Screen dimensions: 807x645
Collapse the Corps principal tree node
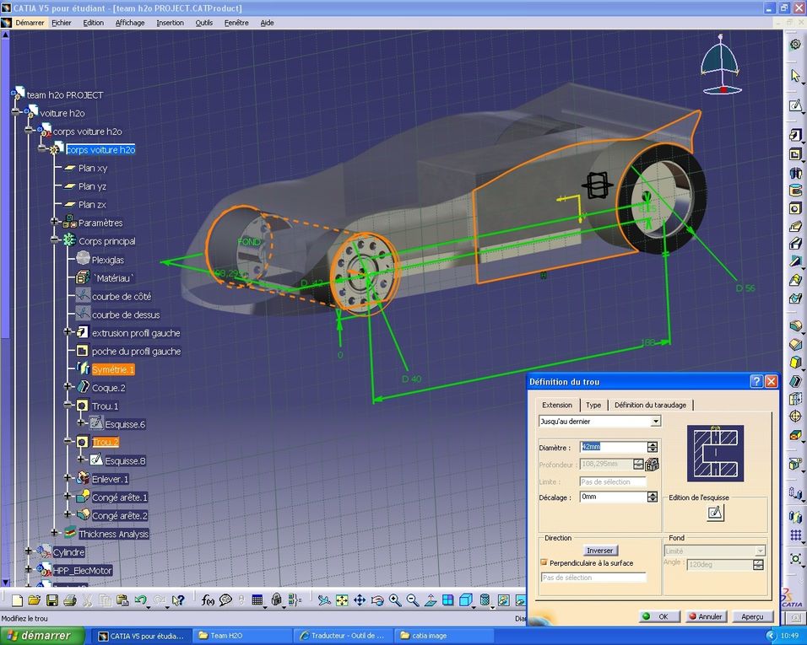pos(55,240)
